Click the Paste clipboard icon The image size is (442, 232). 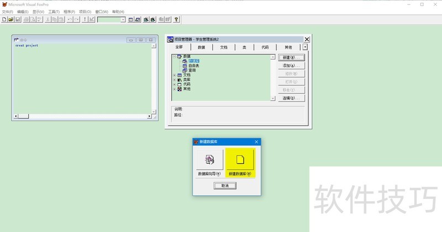pyautogui.click(x=61, y=19)
